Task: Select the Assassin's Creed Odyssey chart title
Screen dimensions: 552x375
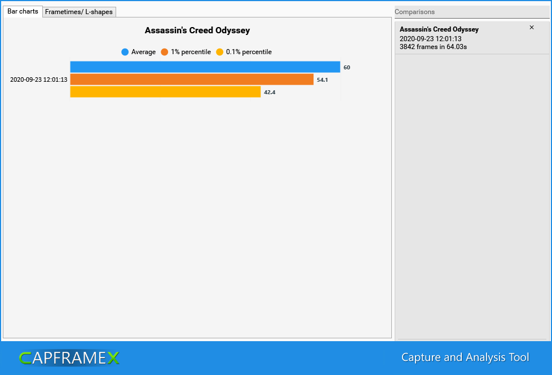Action: coord(197,30)
